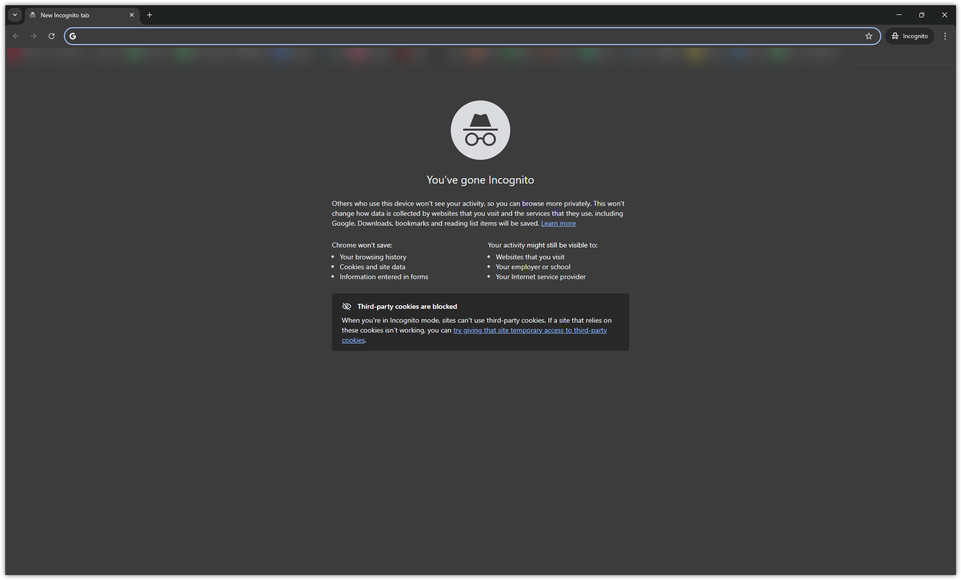Screen dimensions: 961x580
Task: Click the crossed-out eye cookies icon
Action: [347, 306]
